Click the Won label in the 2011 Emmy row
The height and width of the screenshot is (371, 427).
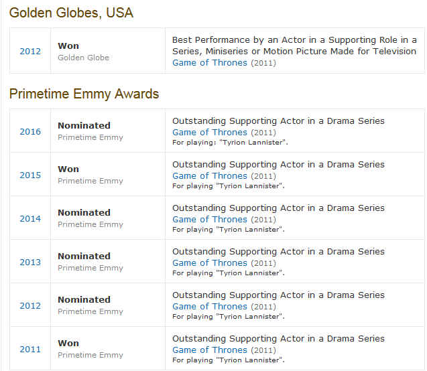coord(68,344)
